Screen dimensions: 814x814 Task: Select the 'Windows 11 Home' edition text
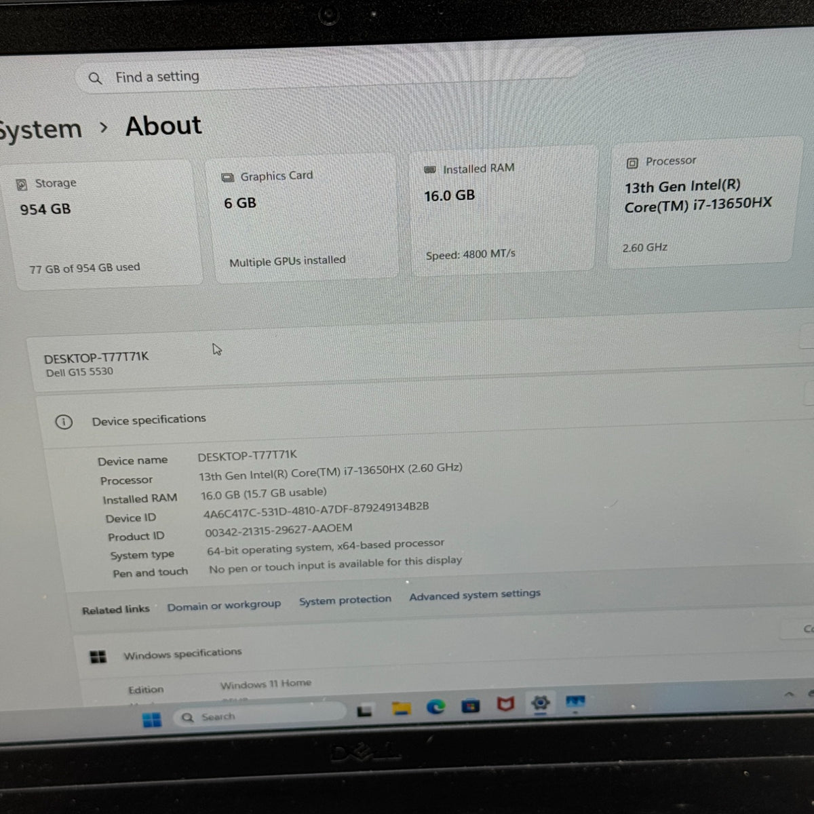click(x=265, y=684)
